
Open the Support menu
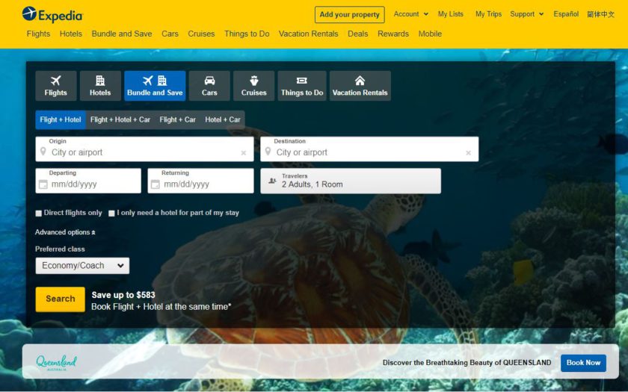[526, 14]
